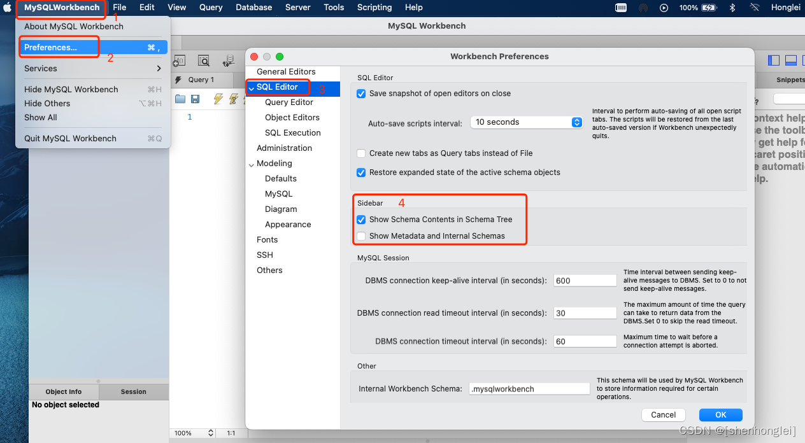
Task: Open the zoom percentage stepper at bottom
Action: click(211, 433)
